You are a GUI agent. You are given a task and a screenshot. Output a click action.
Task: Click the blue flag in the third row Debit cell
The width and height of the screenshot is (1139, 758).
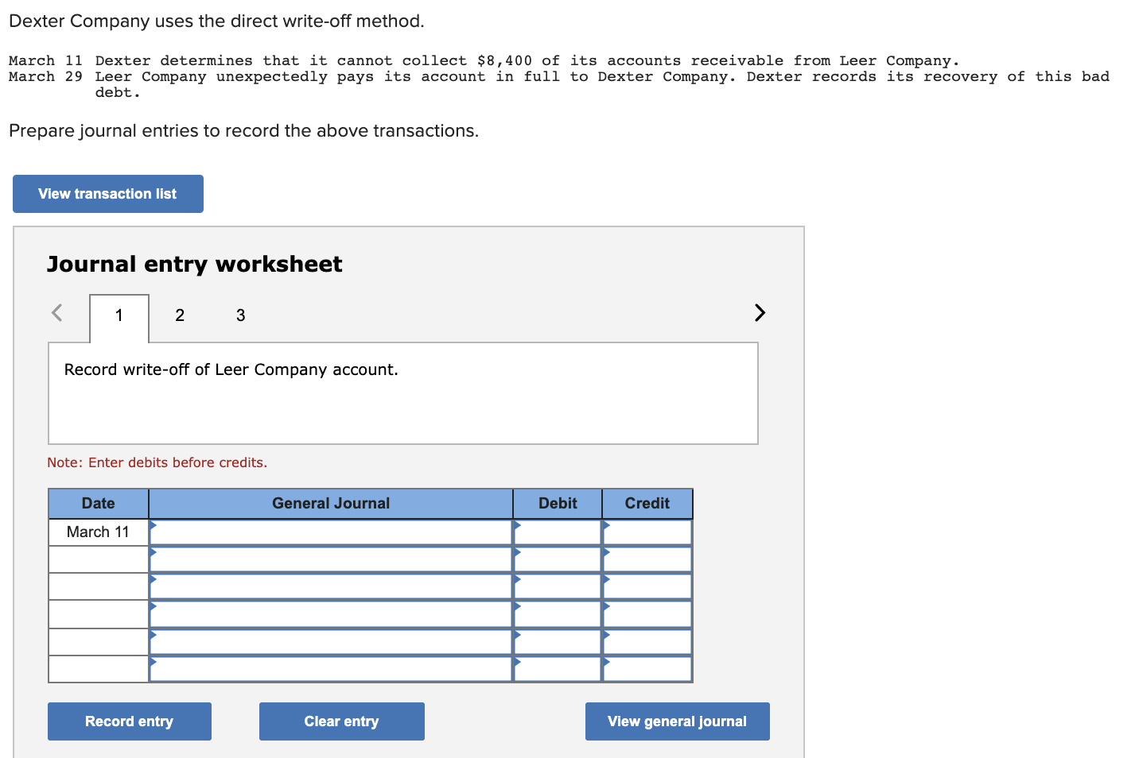[x=518, y=581]
